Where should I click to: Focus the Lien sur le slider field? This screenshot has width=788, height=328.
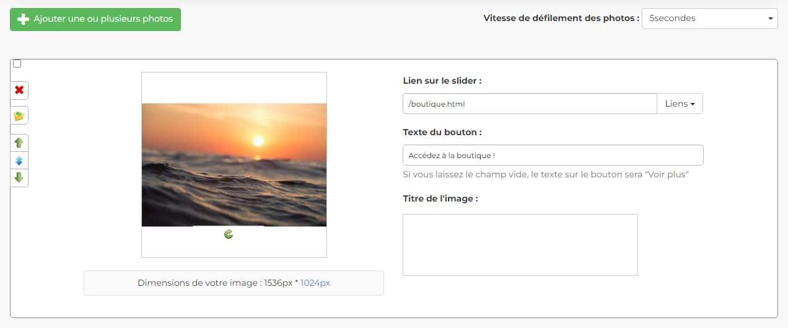(x=530, y=104)
